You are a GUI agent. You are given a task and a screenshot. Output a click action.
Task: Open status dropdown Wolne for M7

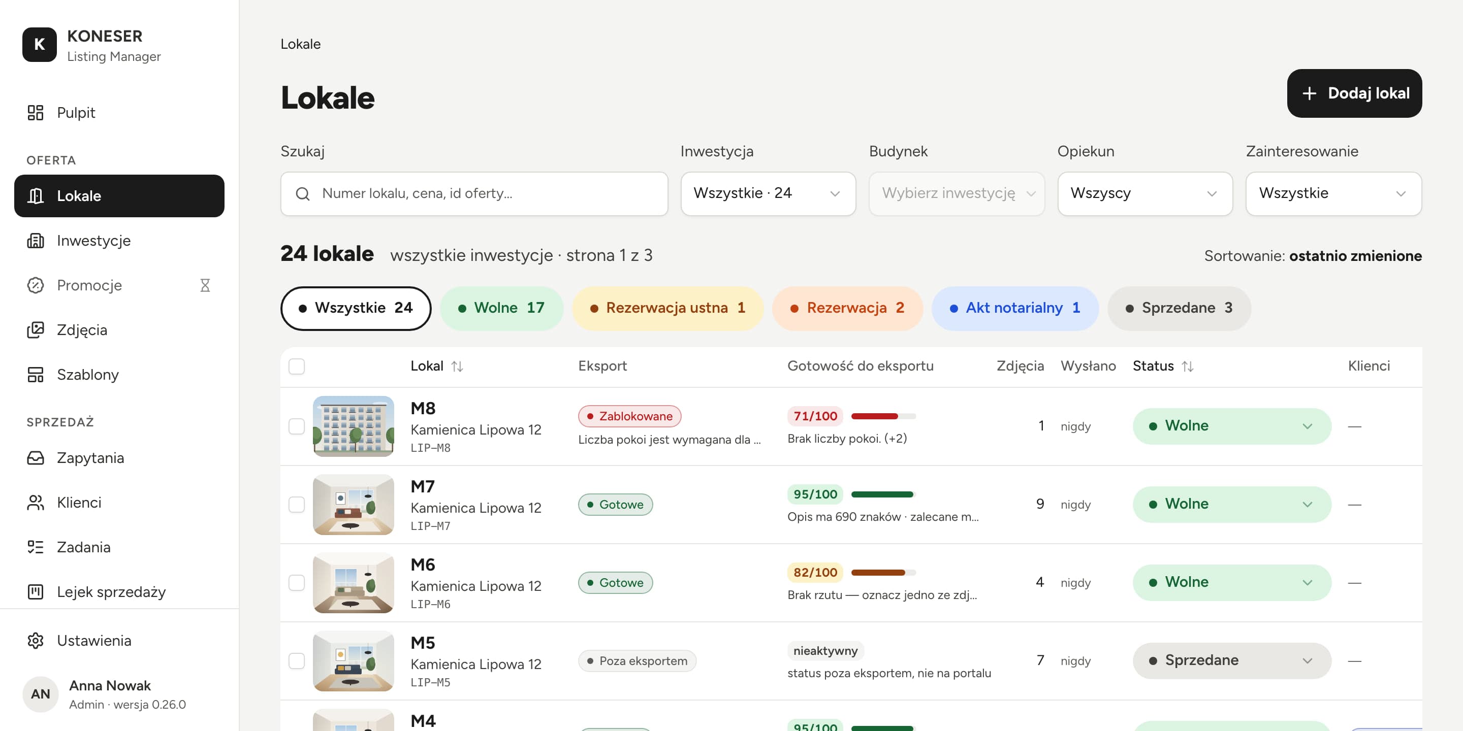(1232, 505)
